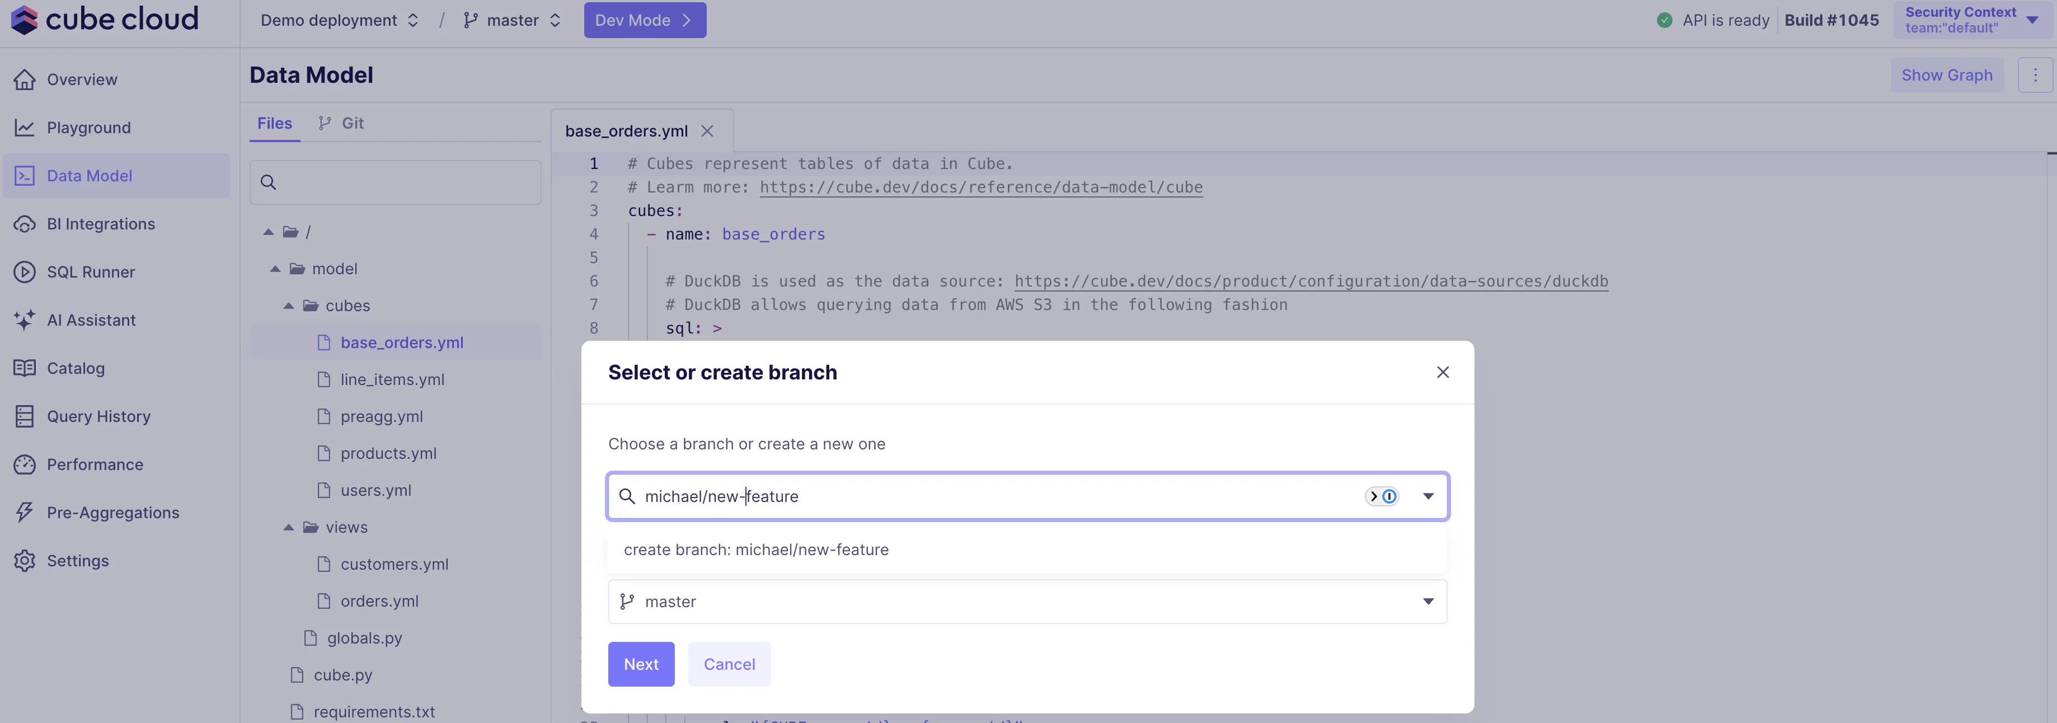Click the 1Password icon in branch field
Image resolution: width=2057 pixels, height=723 pixels.
pyautogui.click(x=1389, y=496)
